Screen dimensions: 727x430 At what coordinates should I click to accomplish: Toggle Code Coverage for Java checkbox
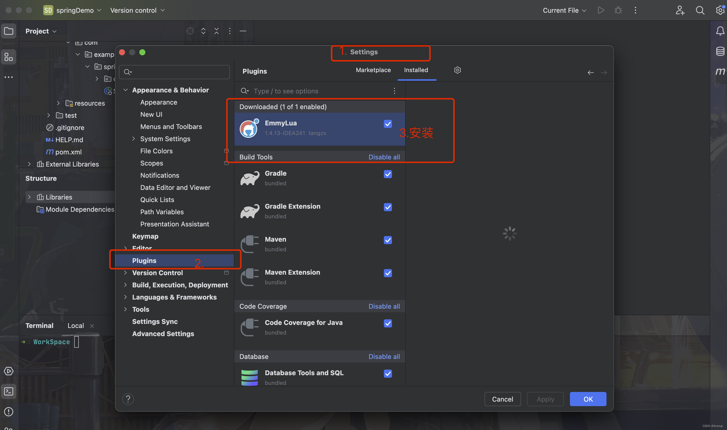pos(388,323)
